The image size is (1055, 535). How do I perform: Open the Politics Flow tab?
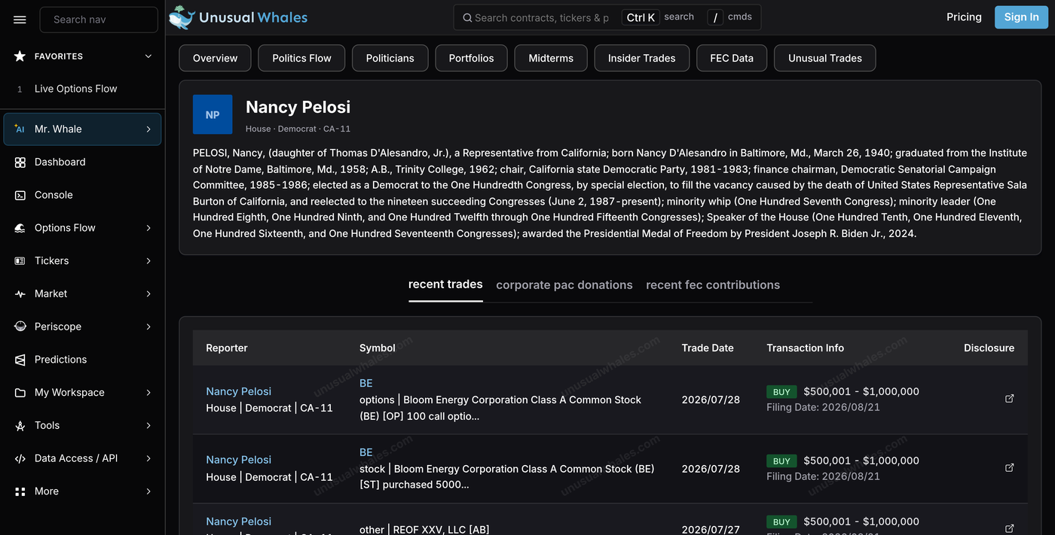point(301,58)
